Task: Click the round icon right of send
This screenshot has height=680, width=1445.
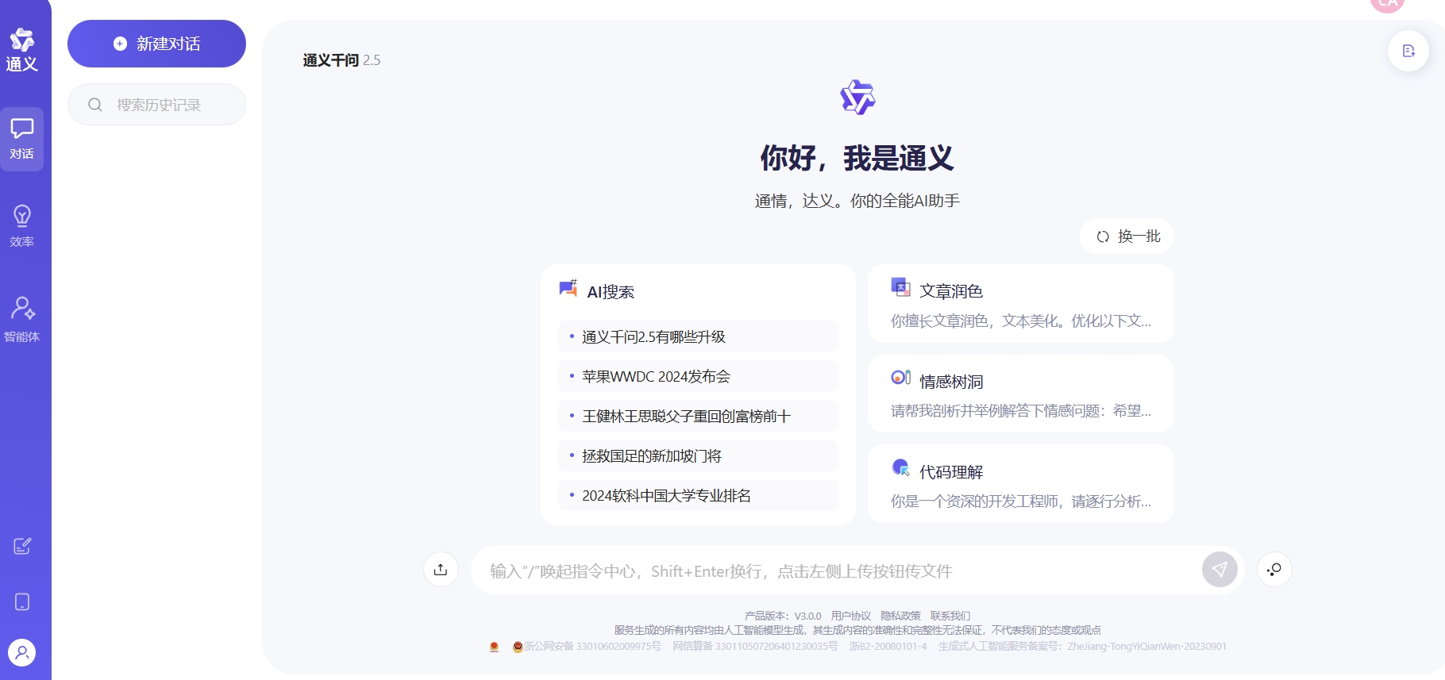Action: pyautogui.click(x=1274, y=570)
